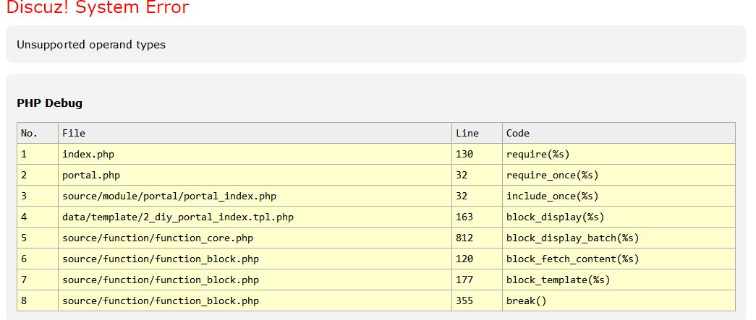Click the break() code cell
Viewport: 756px width, 320px height.
pyautogui.click(x=526, y=300)
